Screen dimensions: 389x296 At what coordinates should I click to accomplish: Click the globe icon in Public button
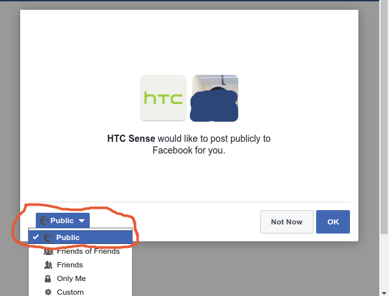(44, 221)
